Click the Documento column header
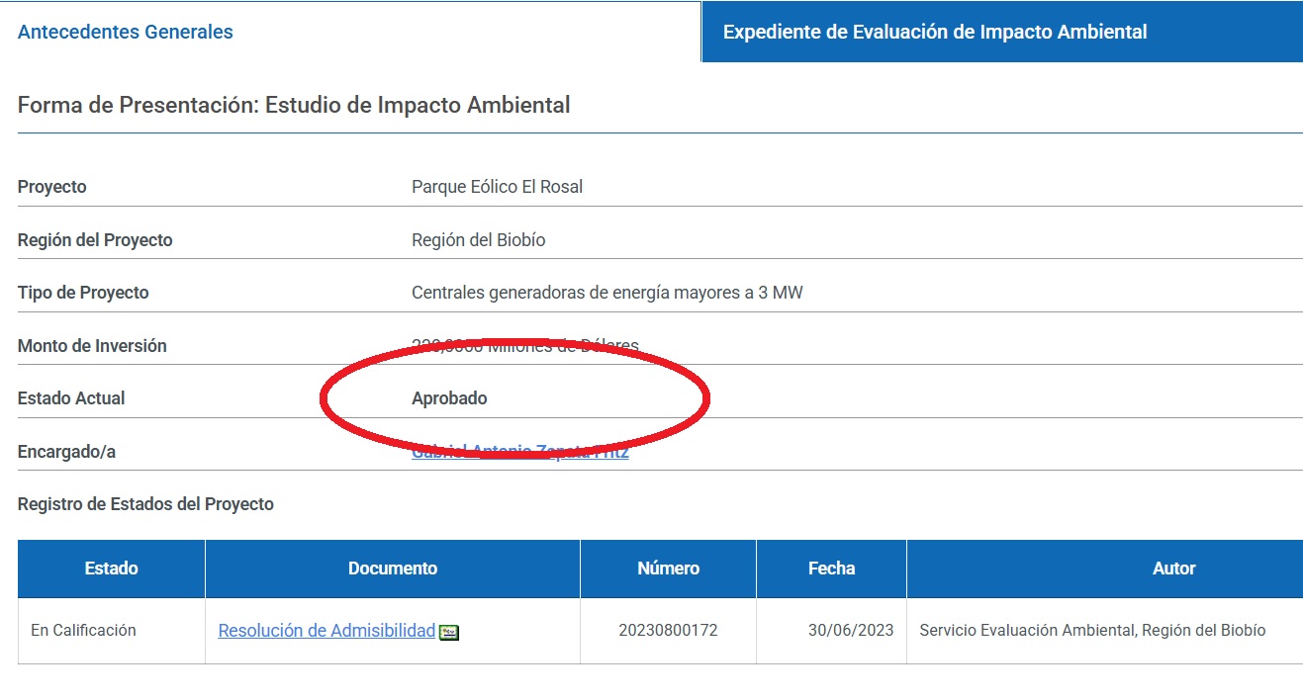This screenshot has width=1303, height=700. tap(392, 569)
